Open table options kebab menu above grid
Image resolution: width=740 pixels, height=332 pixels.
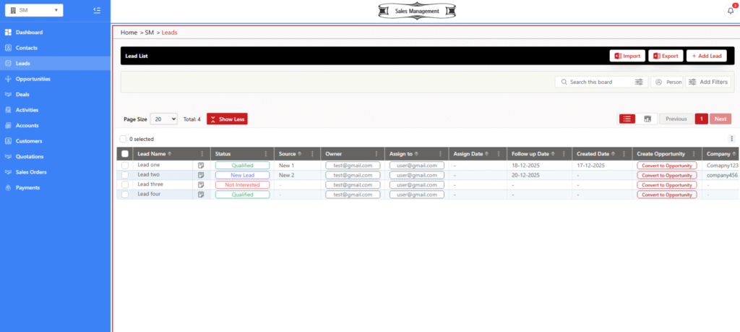(731, 139)
